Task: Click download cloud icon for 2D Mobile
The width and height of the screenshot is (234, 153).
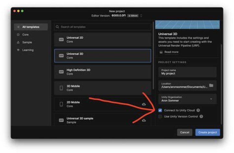Action: 144,104
